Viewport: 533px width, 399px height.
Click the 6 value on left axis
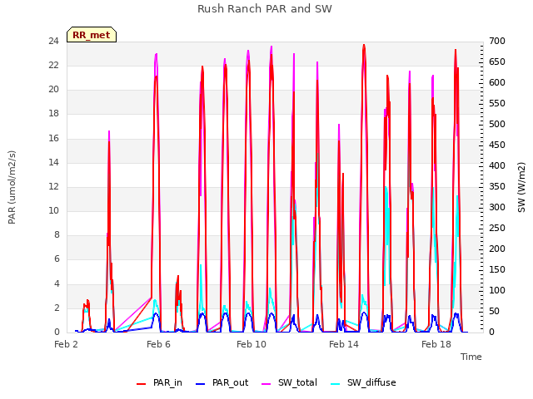(57, 259)
